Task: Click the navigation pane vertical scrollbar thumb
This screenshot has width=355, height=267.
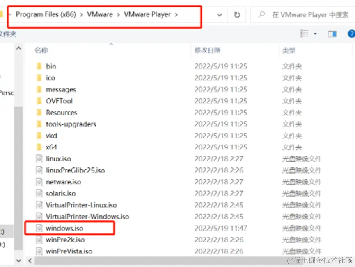Action: click(x=18, y=179)
